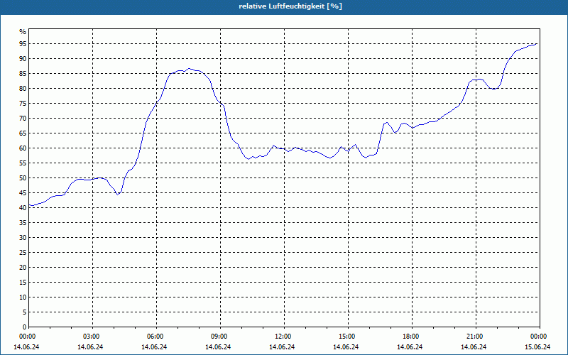The image size is (568, 355).
Task: Click the 18:00 x-axis time label
Action: [411, 337]
